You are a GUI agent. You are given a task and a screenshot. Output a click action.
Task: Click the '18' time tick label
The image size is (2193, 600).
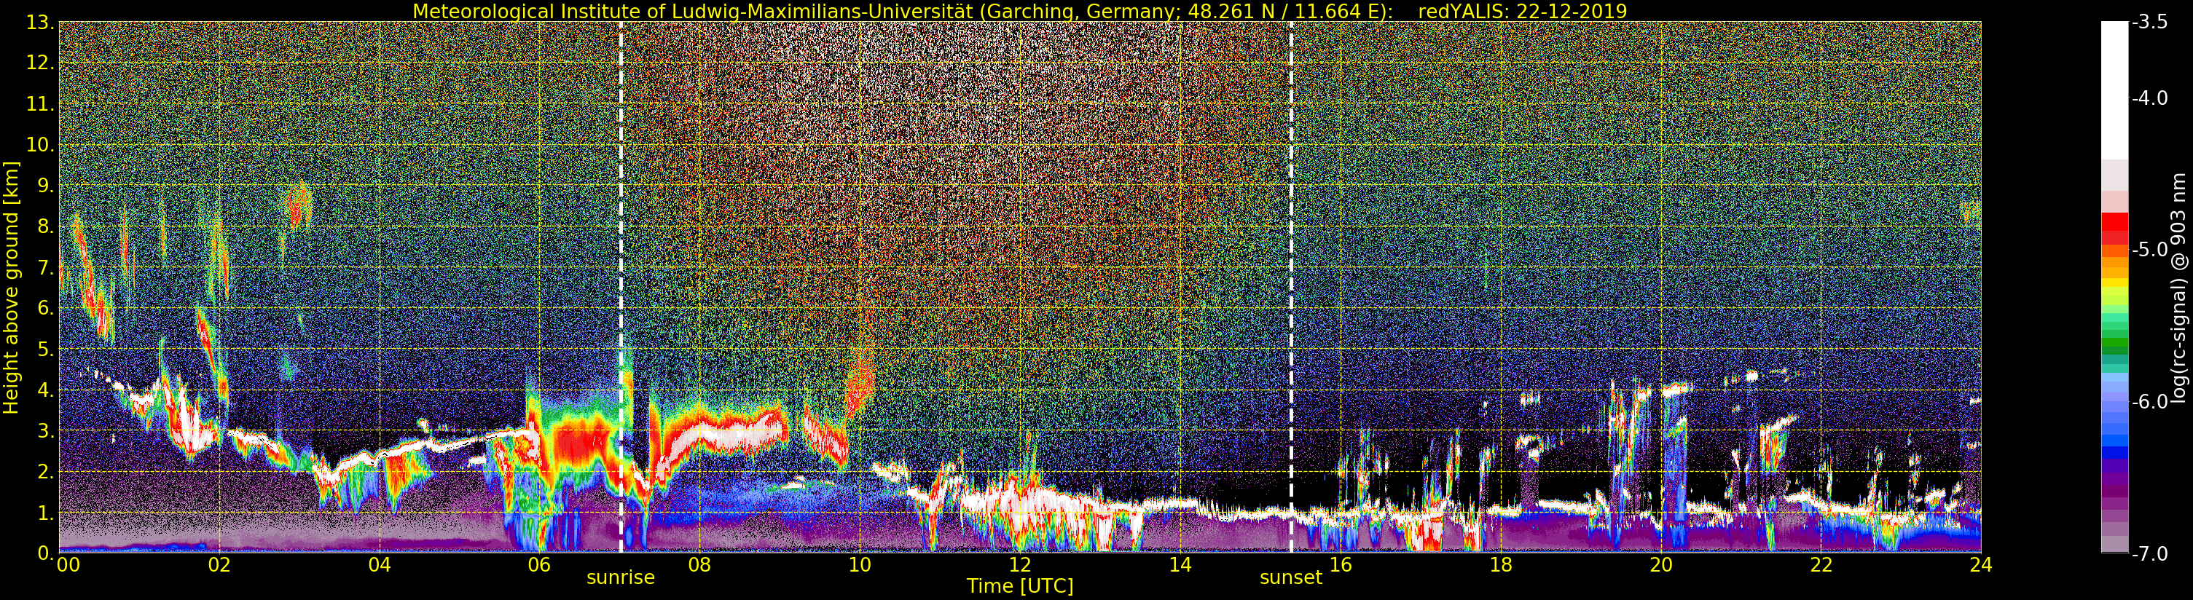click(x=1500, y=565)
